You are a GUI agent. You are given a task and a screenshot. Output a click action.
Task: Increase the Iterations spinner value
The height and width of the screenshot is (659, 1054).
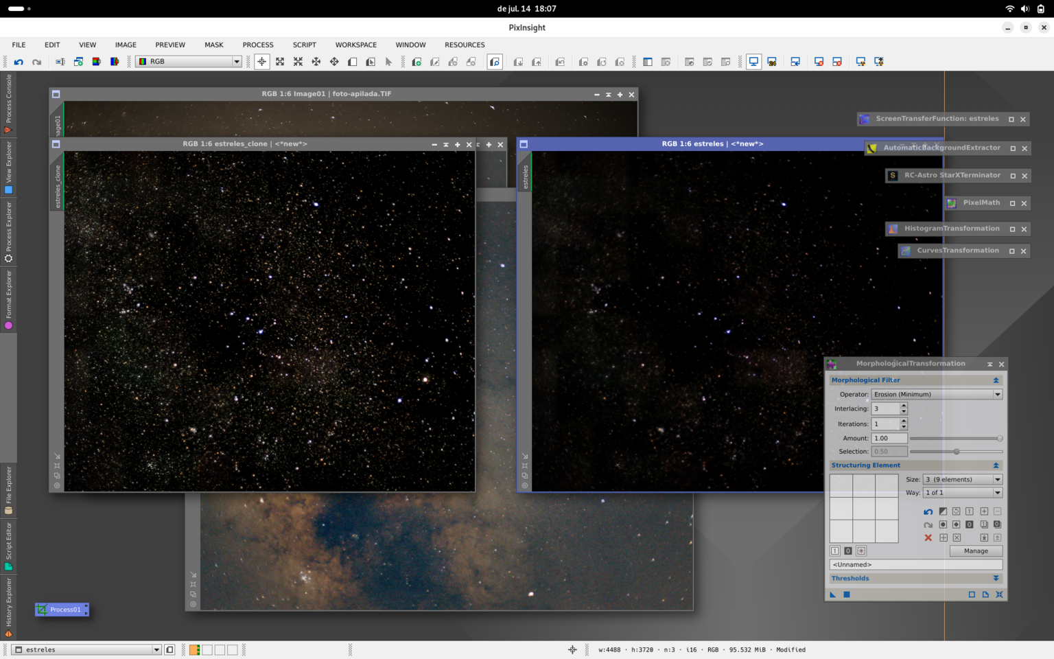pos(904,421)
